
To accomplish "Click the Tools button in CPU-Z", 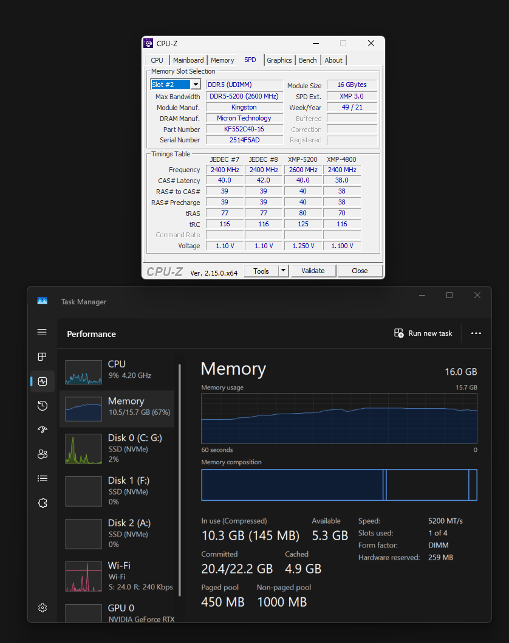I will tap(261, 271).
